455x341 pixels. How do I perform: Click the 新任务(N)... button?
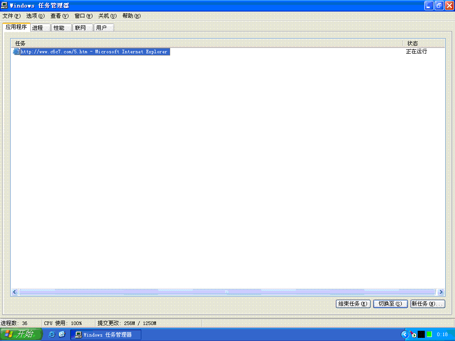click(428, 304)
